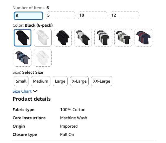This screenshot has width=166, height=143.
Task: Pick the third swatch, the all-black pack
Action: tap(63, 38)
